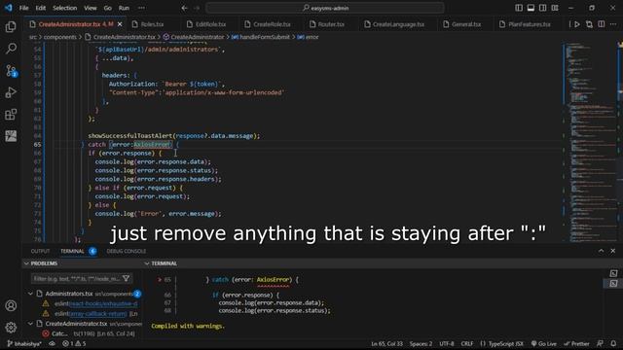
Task: Switch to the DEBUG CONSOLE panel tab
Action: click(127, 251)
